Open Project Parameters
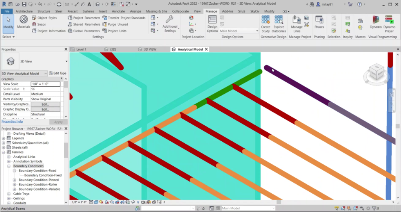The width and height of the screenshot is (401, 212). pos(84,18)
